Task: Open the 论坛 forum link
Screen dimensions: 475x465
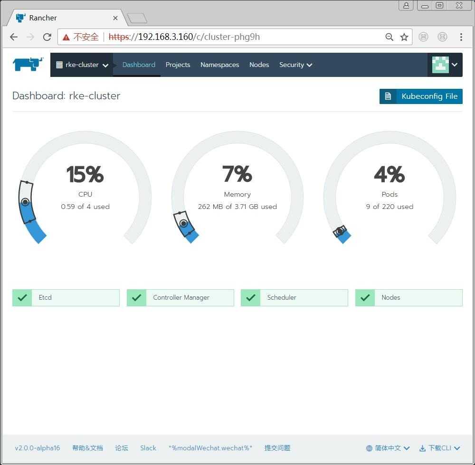Action: pyautogui.click(x=122, y=448)
